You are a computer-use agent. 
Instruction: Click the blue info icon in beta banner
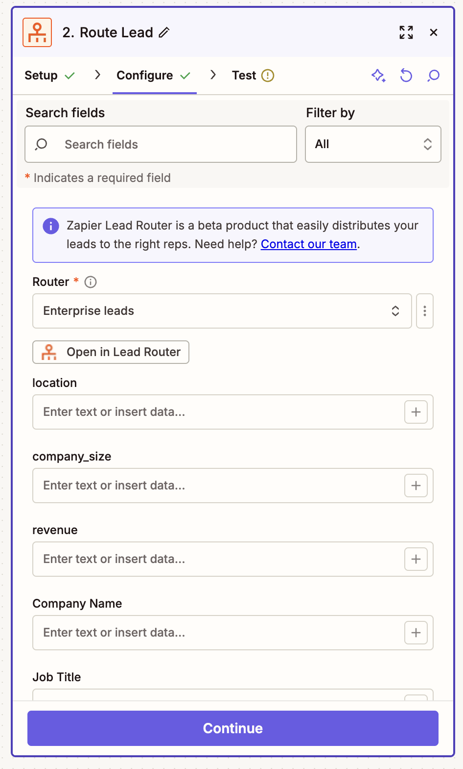51,226
